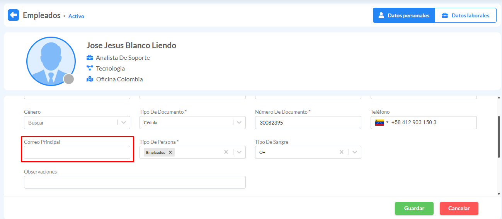Switch to the Datos laborales tab

click(x=466, y=15)
